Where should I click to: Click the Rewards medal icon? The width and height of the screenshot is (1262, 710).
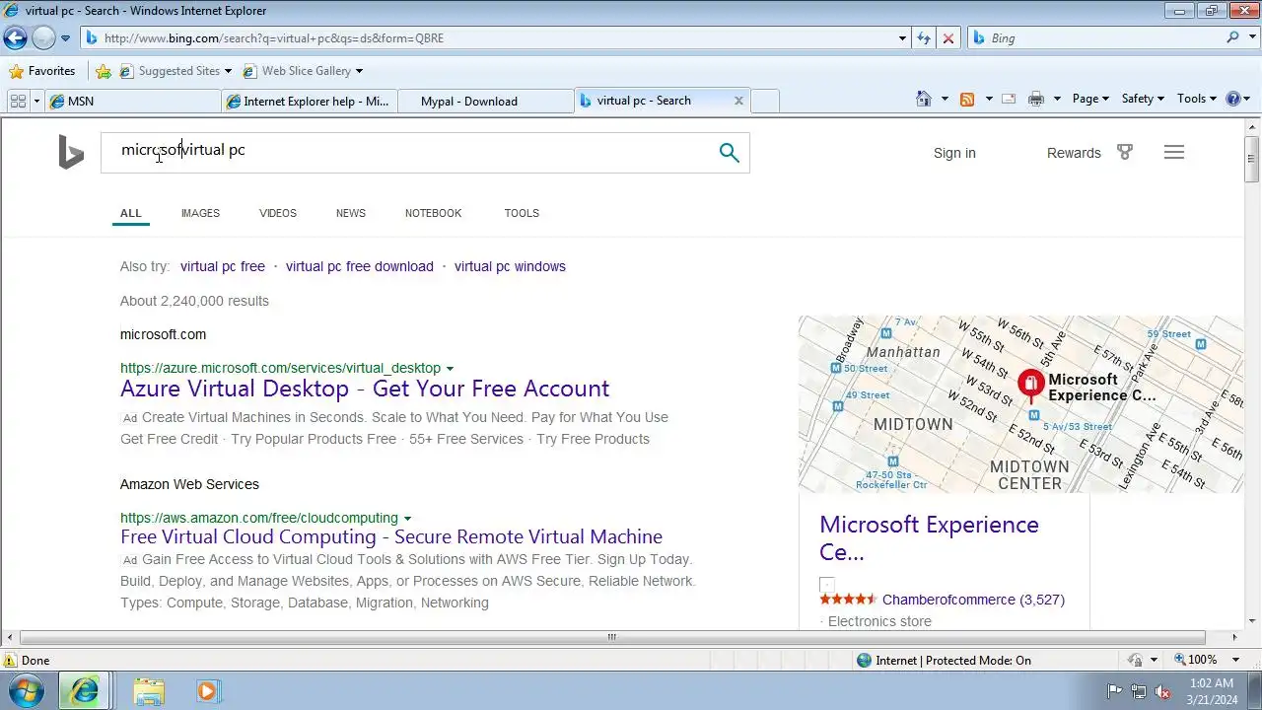1125,152
